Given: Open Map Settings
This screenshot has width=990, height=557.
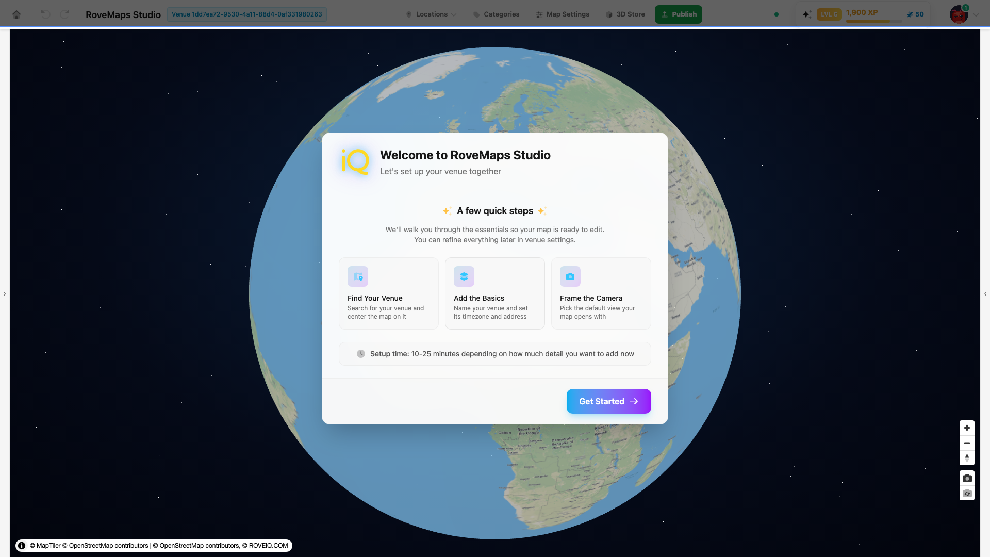Looking at the screenshot, I should tap(563, 14).
